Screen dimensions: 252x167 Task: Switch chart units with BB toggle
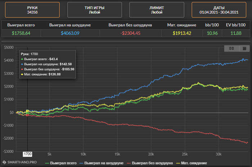click(231, 48)
